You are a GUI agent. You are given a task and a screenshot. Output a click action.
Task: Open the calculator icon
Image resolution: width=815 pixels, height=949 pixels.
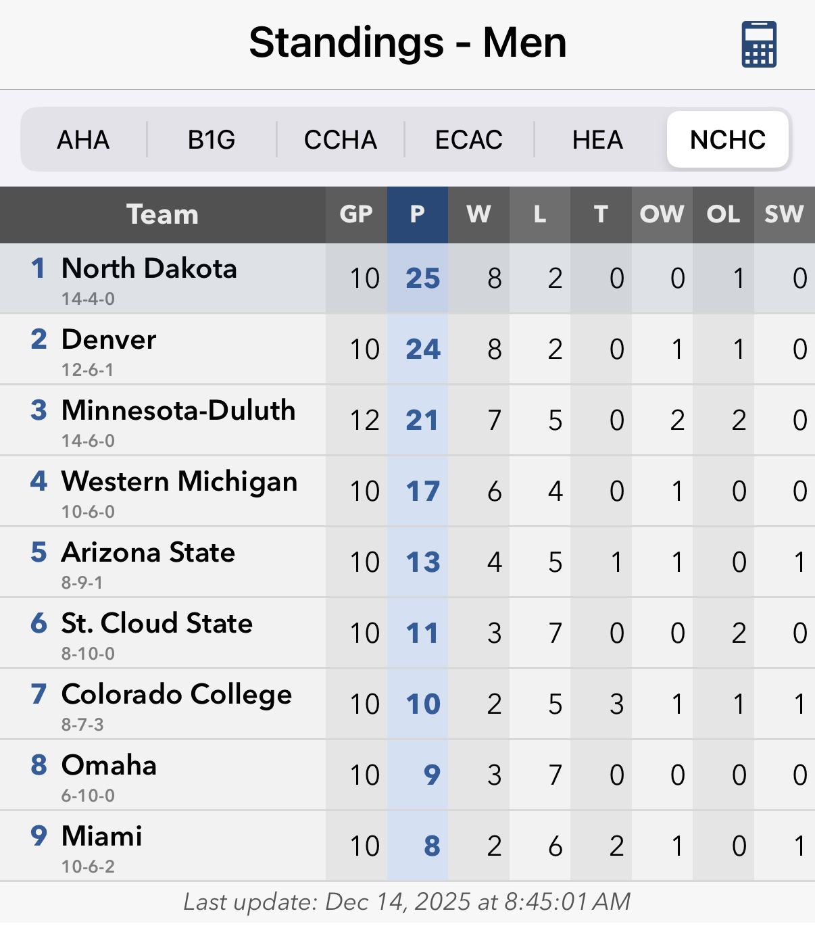(x=759, y=45)
